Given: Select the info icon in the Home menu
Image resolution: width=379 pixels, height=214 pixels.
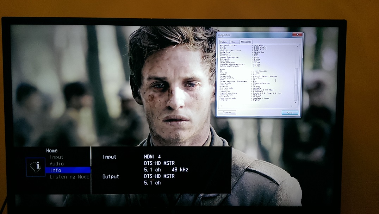Looking at the screenshot, I should 36,166.
